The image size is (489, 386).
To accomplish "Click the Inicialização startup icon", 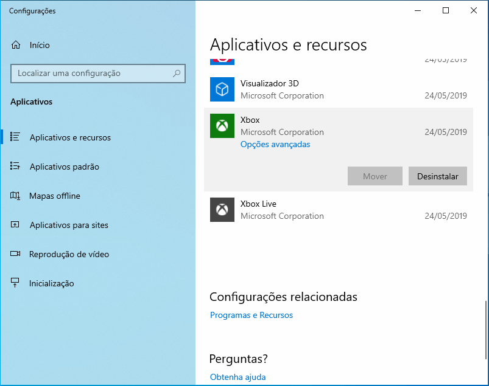I will coord(15,283).
